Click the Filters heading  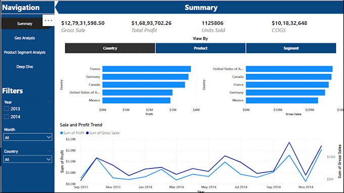13,91
